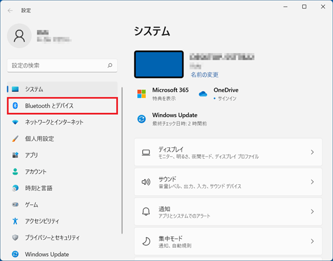The height and width of the screenshot is (261, 333).
Task: Open アカウント in the sidebar
Action: pos(62,172)
